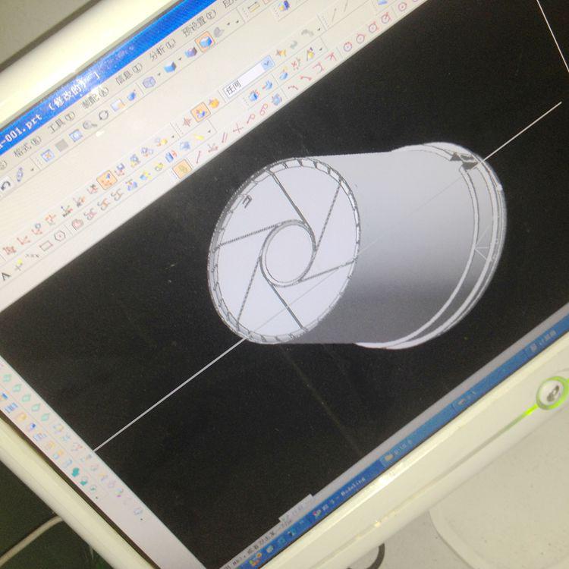The width and height of the screenshot is (569, 569).
Task: Open the 信息(I) information menu
Action: (128, 74)
